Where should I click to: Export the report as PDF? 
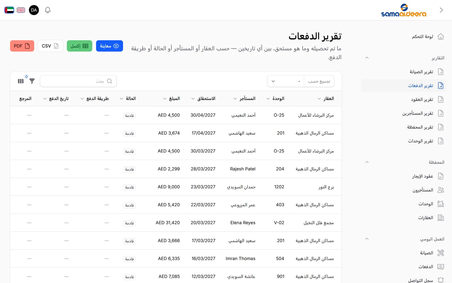(x=22, y=46)
